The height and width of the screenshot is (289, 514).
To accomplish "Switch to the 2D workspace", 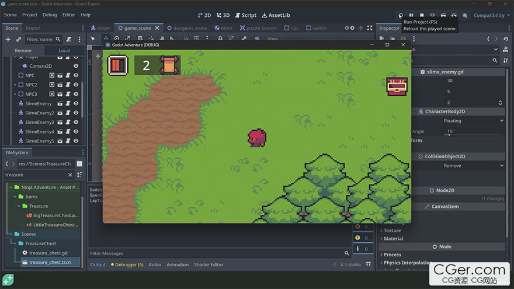I will point(204,15).
